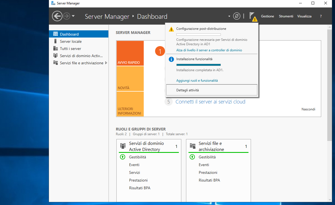Image resolution: width=335 pixels, height=205 pixels.
Task: Click the Server Manager title bar icon
Action: click(x=53, y=3)
